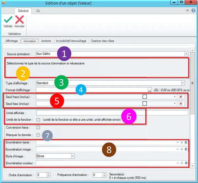
Task: Click the Fréquence d'animation number field
Action: point(98,175)
